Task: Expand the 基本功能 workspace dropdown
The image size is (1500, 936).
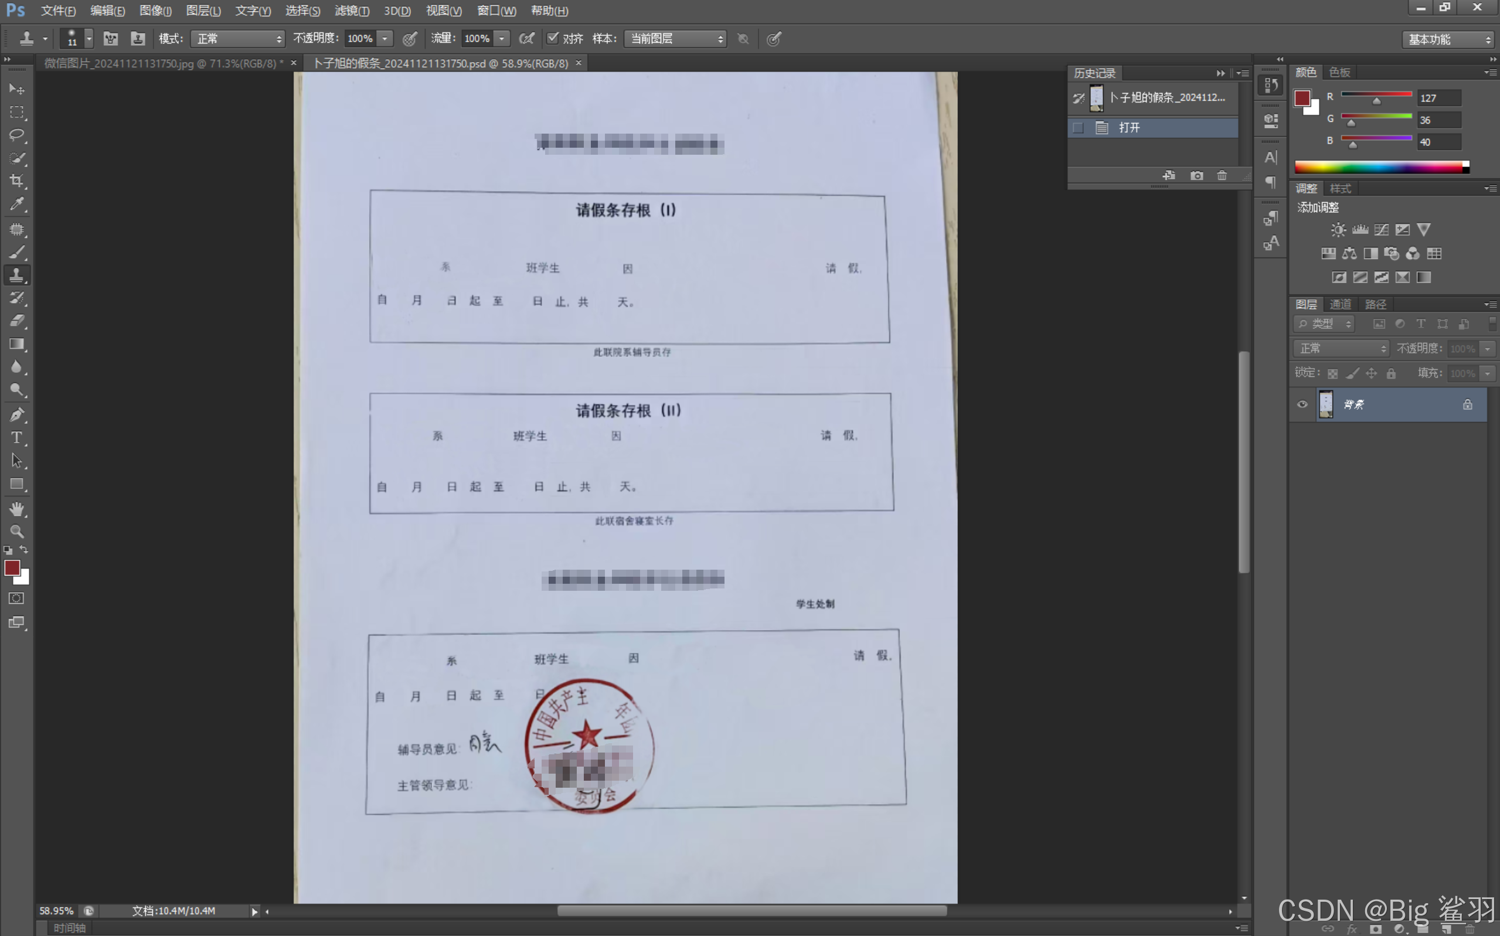Action: click(1447, 40)
